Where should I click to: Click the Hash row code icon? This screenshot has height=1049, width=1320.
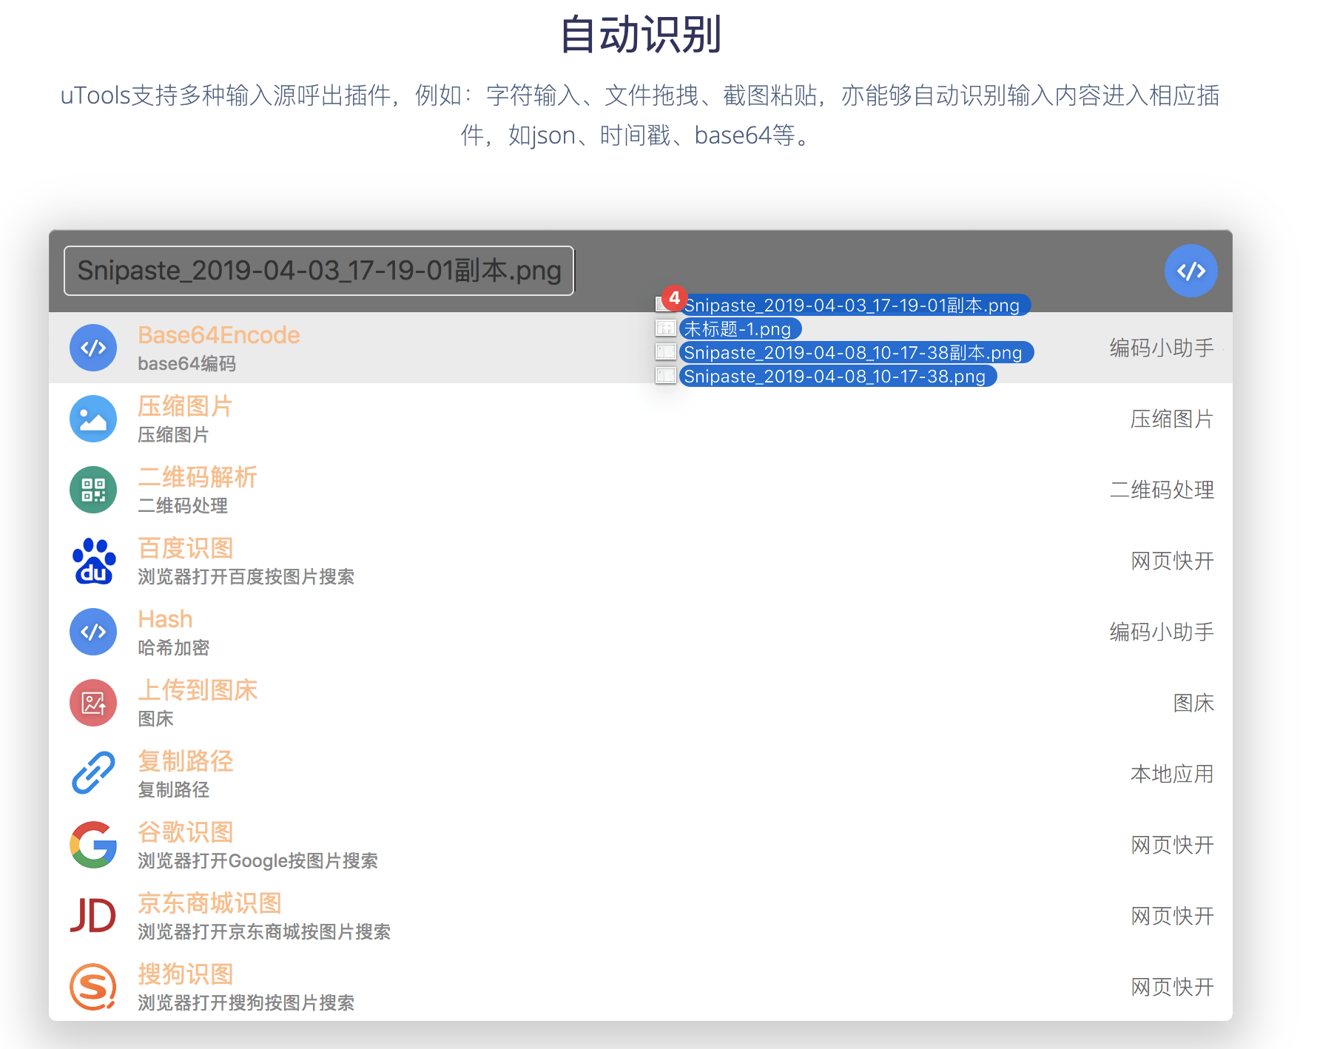(93, 632)
